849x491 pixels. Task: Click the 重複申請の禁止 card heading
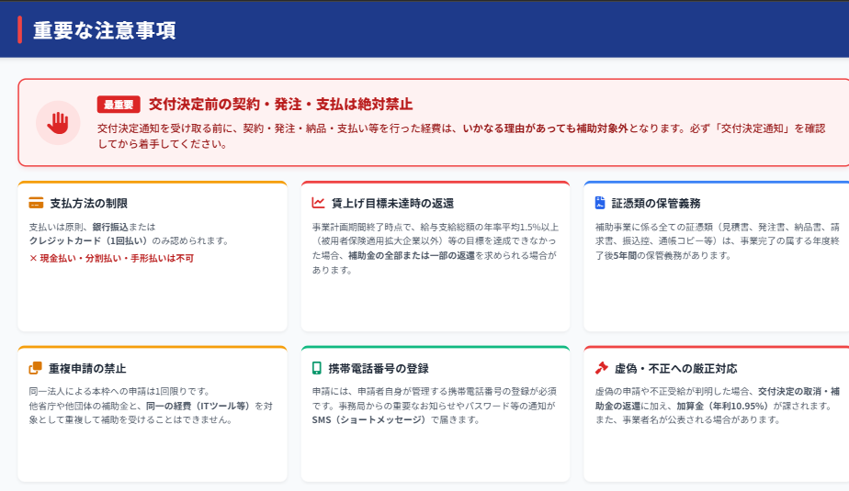88,368
